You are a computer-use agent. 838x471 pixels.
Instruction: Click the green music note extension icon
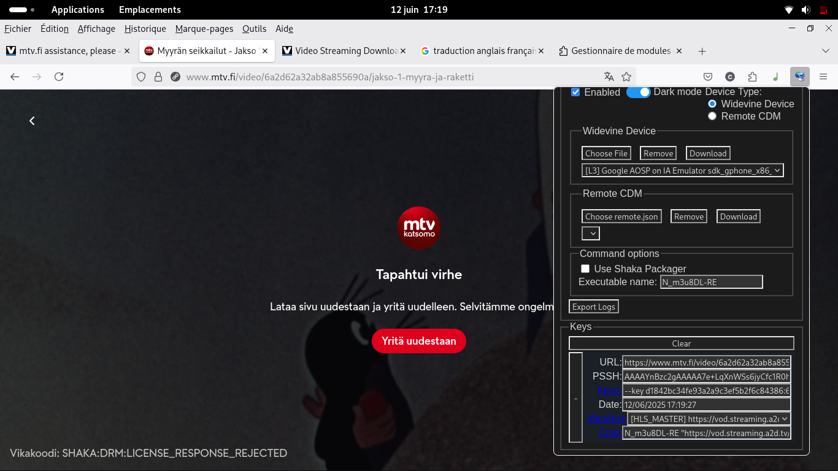(x=775, y=77)
